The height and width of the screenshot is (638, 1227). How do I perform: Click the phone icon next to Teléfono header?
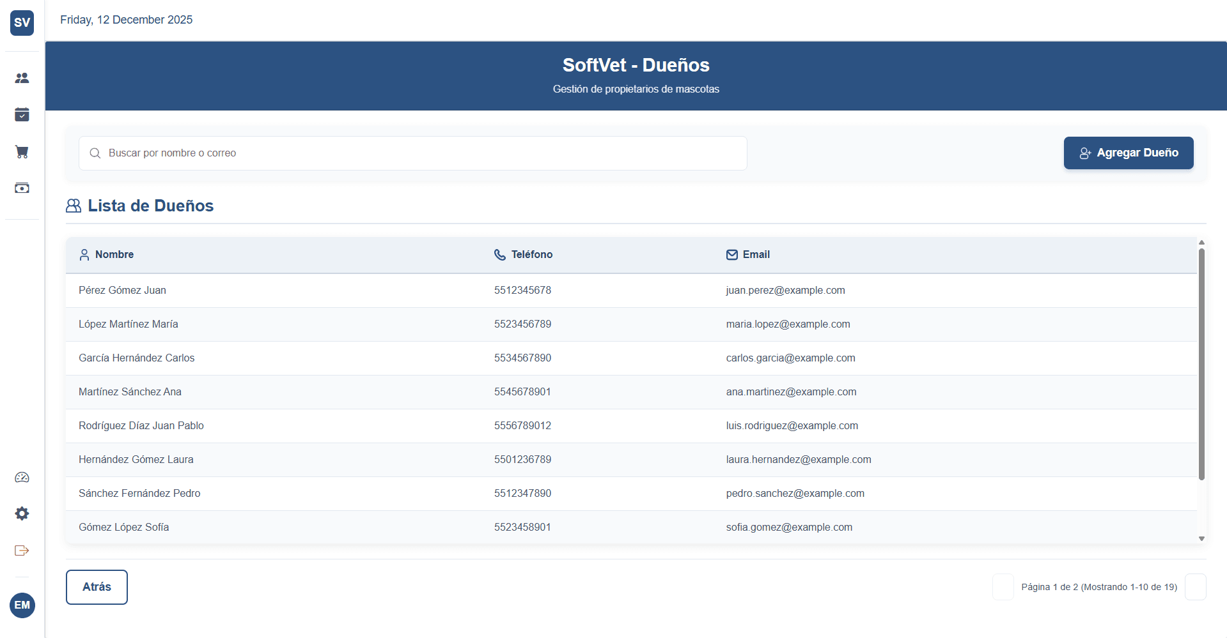click(x=499, y=254)
